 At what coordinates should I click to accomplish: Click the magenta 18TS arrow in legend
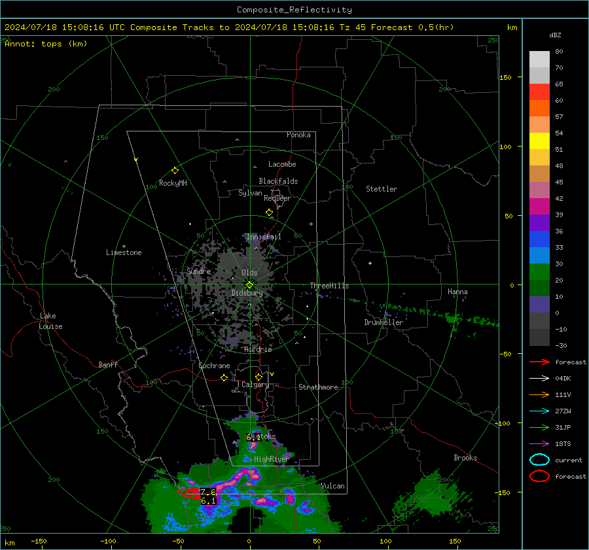coord(539,444)
